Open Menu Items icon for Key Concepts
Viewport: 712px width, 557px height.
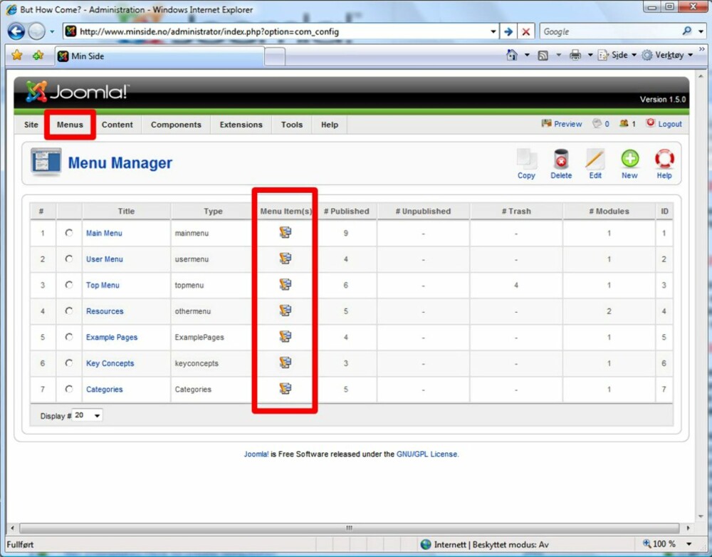coord(286,363)
